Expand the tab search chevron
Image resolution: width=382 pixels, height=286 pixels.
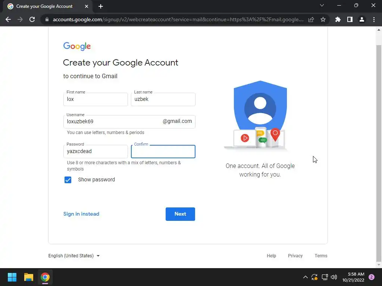(x=322, y=5)
